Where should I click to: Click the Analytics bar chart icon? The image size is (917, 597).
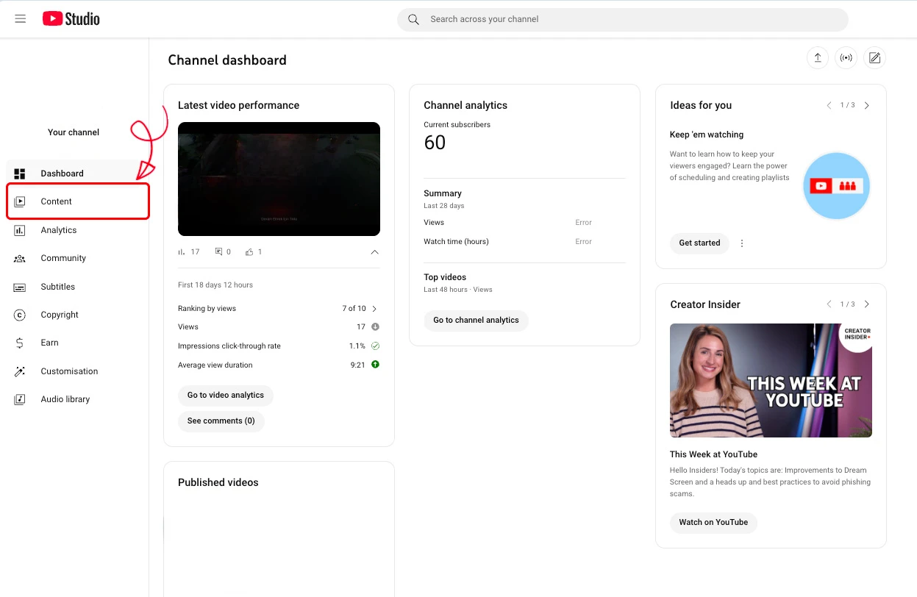20,230
